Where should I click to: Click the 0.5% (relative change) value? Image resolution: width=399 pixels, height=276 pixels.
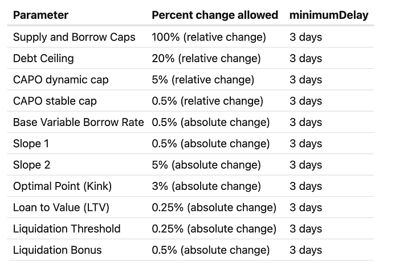click(x=207, y=101)
